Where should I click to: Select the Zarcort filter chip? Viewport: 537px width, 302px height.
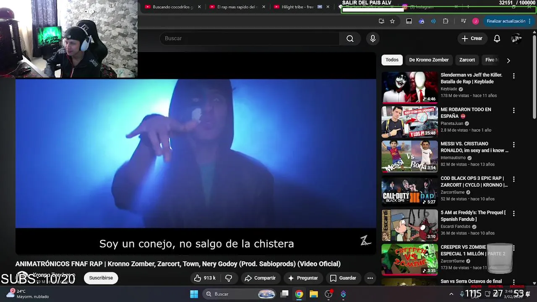tap(467, 60)
